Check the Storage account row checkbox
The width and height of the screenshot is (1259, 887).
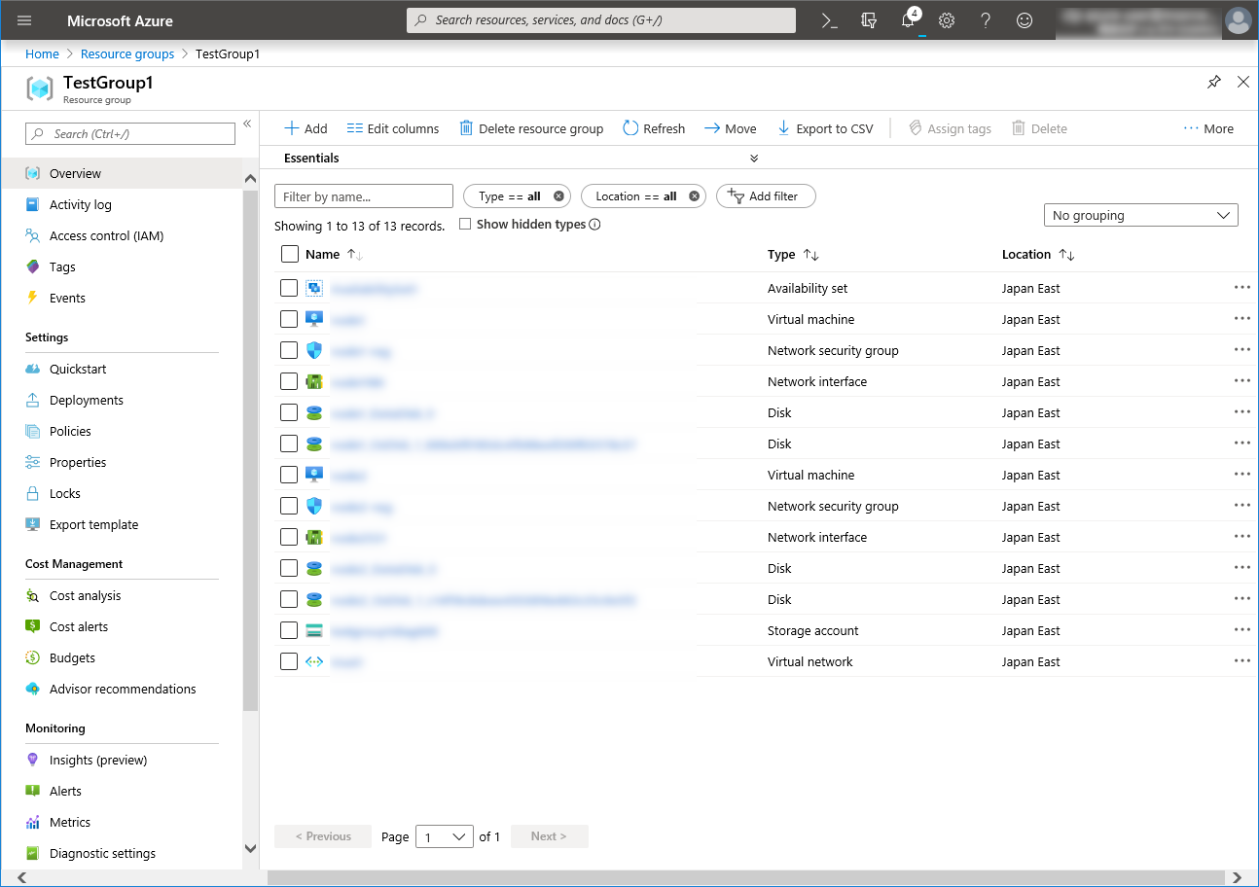tap(289, 630)
